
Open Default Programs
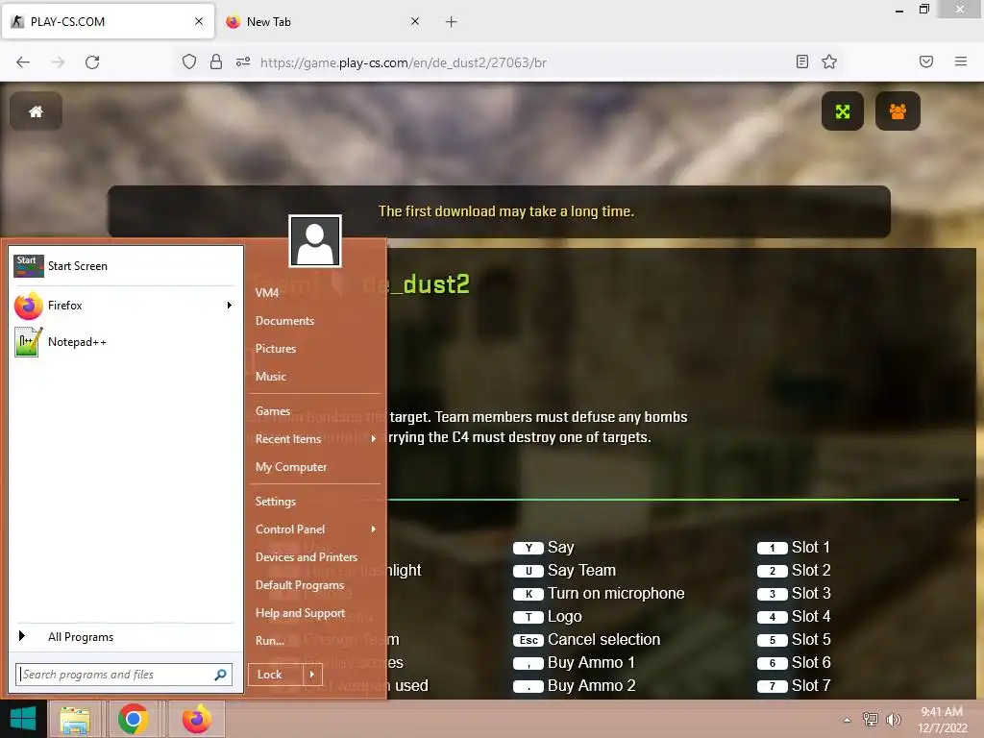300,585
